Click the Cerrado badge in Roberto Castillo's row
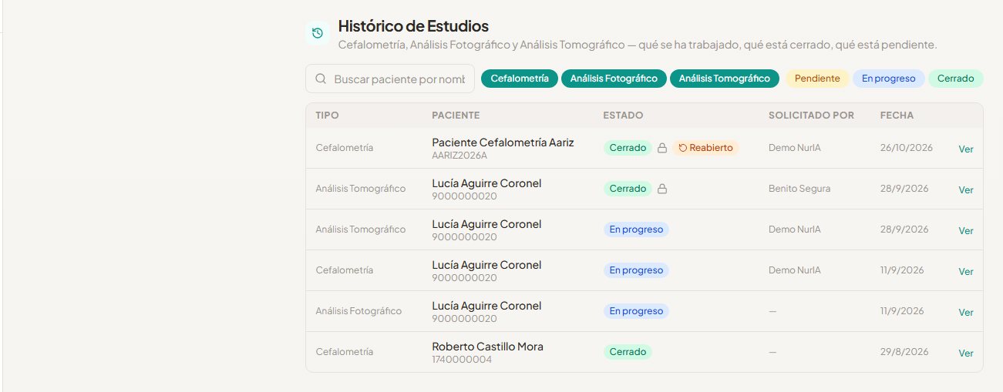This screenshot has height=392, width=1003. pos(628,352)
